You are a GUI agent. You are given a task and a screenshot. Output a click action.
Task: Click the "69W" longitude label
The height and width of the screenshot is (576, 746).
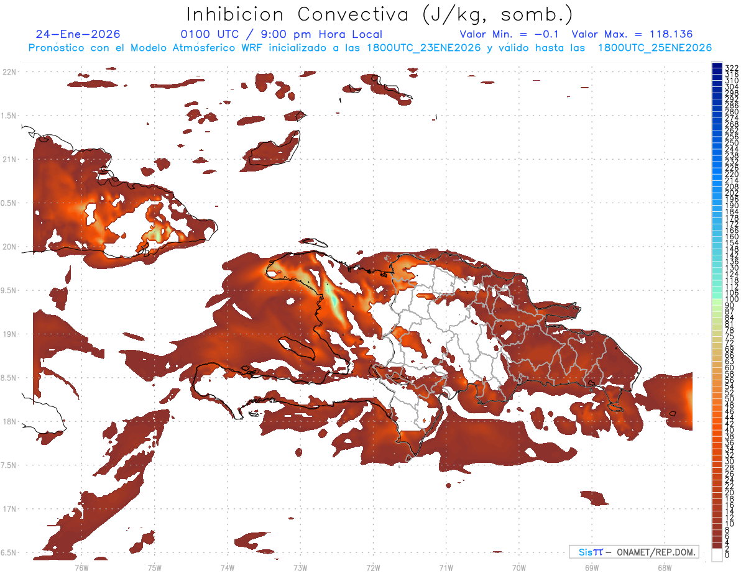coord(591,567)
